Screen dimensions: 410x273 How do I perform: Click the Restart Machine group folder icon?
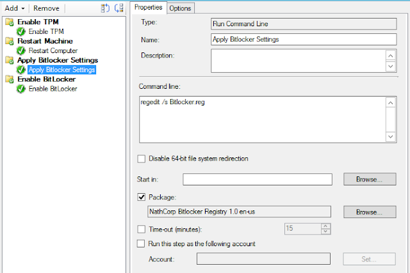[9, 41]
